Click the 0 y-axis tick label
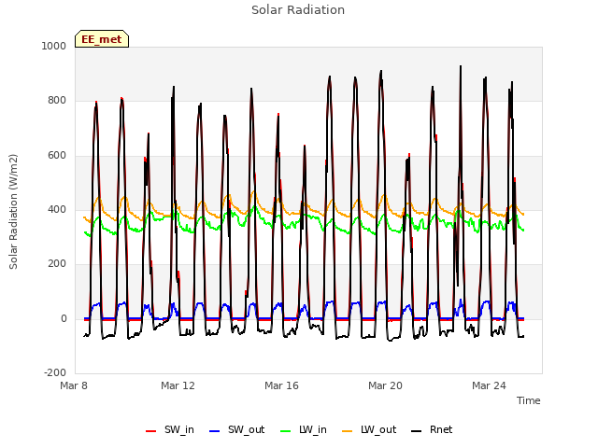This screenshot has width=598, height=448. [x=64, y=318]
